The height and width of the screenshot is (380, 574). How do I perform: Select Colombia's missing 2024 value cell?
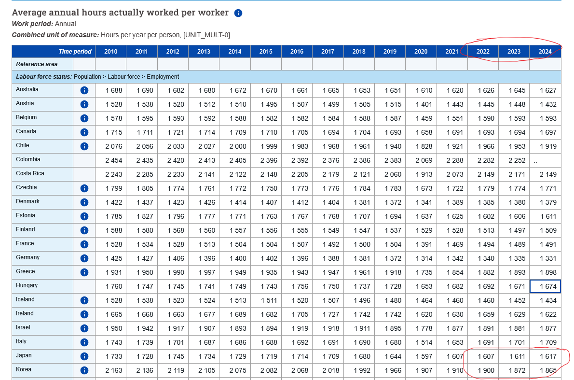pos(545,160)
